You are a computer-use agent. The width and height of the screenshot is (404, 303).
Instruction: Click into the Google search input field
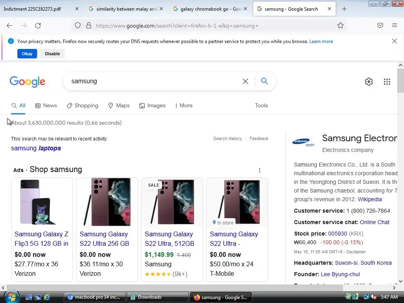(x=155, y=81)
